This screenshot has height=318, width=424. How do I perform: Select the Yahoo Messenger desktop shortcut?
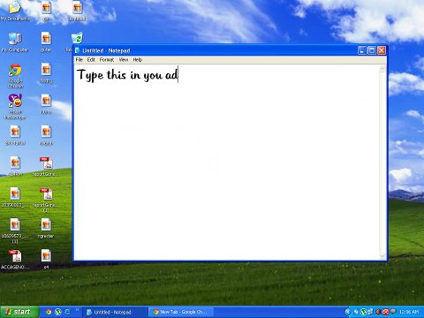point(15,107)
